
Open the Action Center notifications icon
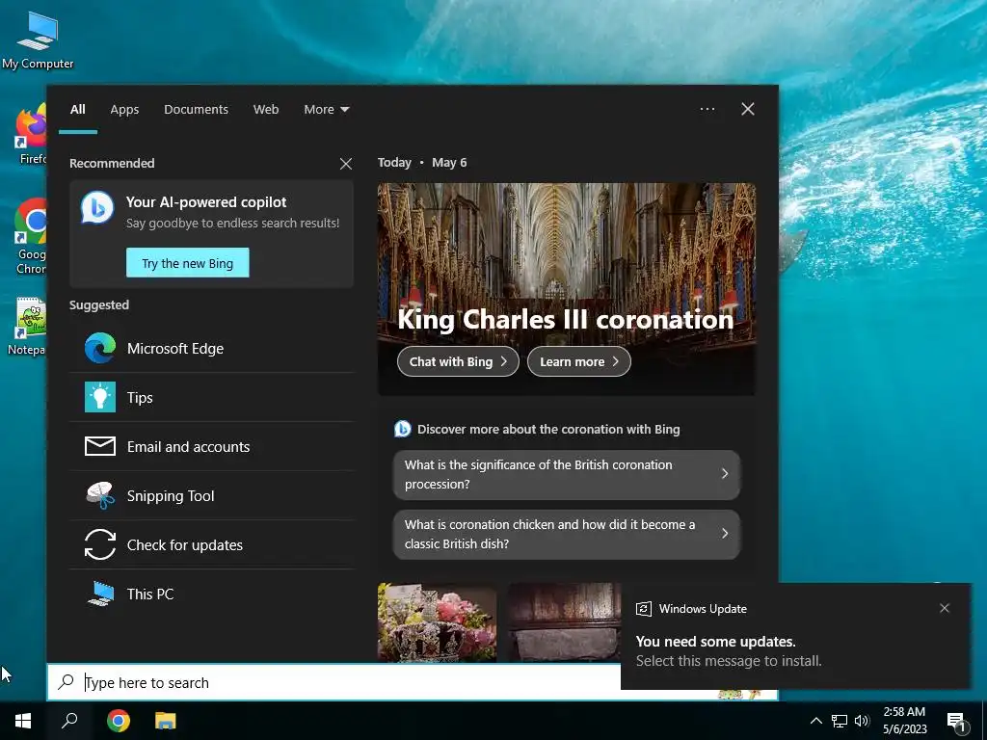[957, 721]
